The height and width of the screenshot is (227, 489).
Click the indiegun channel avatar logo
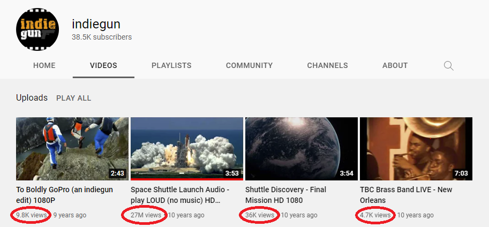37,29
